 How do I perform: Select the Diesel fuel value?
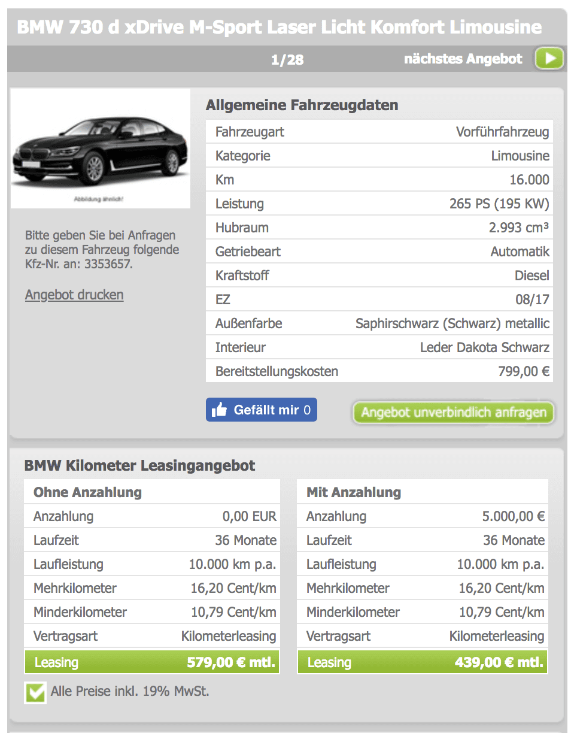tap(532, 275)
